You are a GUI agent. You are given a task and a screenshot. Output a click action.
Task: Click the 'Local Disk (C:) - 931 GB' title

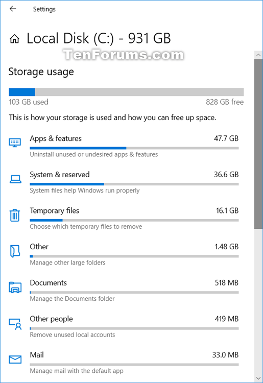pyautogui.click(x=99, y=39)
